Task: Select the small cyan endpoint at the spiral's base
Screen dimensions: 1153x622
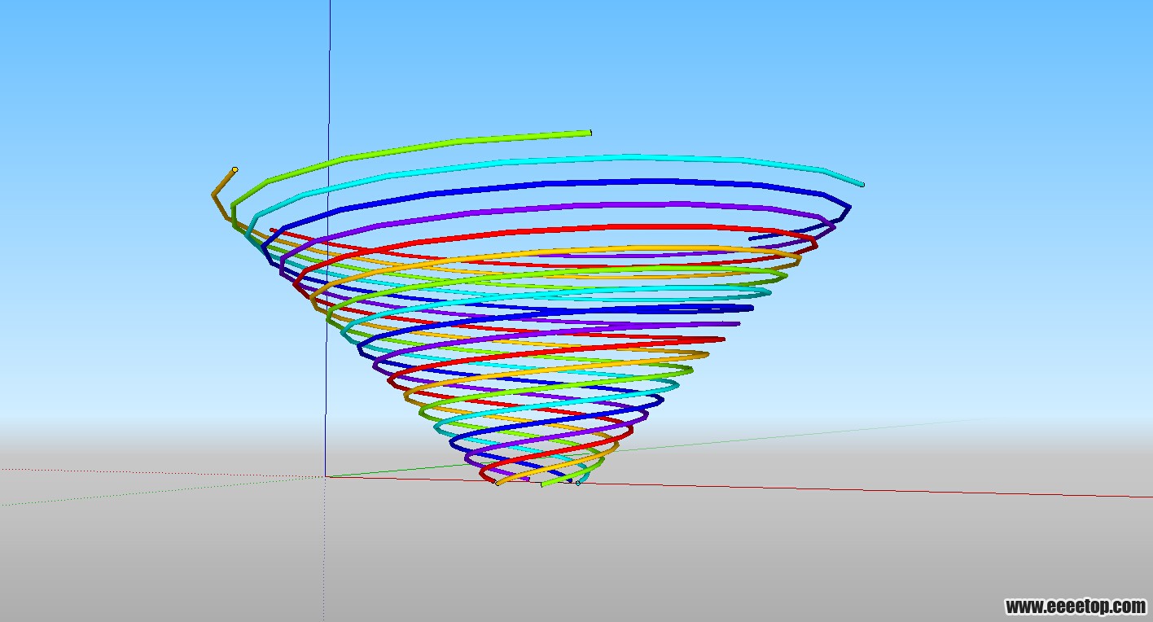Action: click(x=578, y=484)
